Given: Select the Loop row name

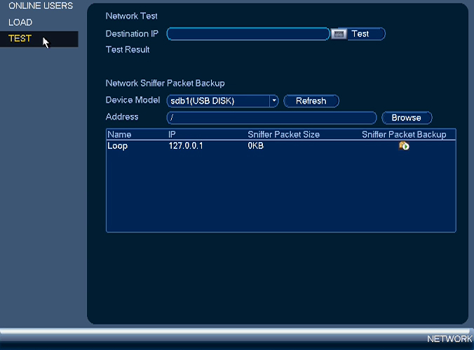Looking at the screenshot, I should tap(117, 146).
